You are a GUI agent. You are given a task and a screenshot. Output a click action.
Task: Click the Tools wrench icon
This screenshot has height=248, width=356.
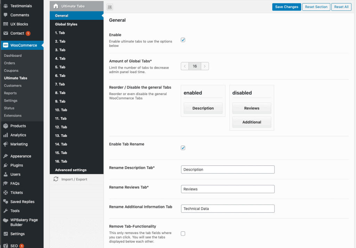tap(6, 211)
